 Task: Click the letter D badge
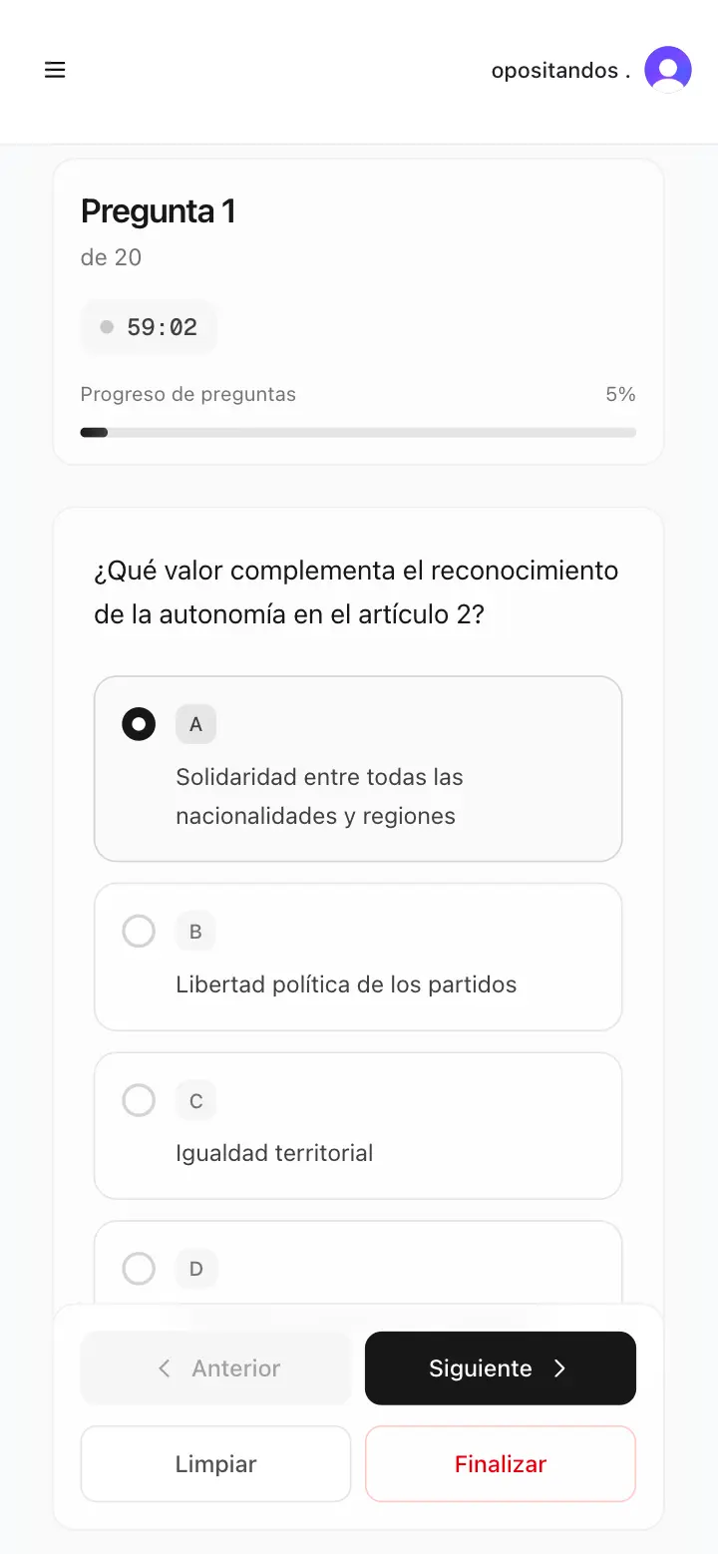coord(195,1269)
